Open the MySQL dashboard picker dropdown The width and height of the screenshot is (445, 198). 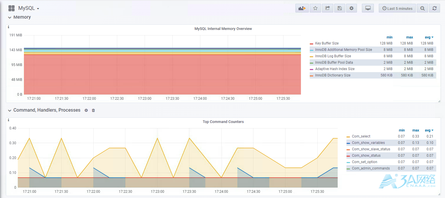29,8
